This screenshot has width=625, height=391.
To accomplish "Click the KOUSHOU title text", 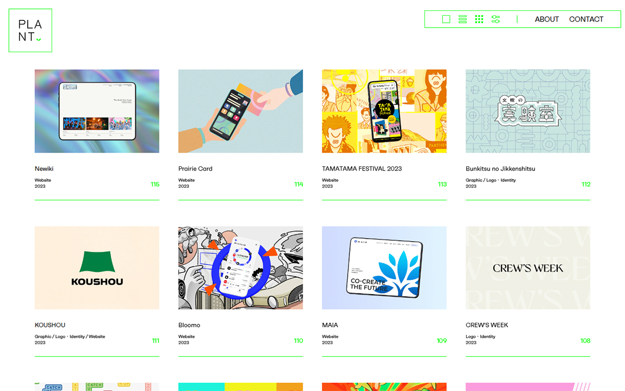I will pos(50,325).
